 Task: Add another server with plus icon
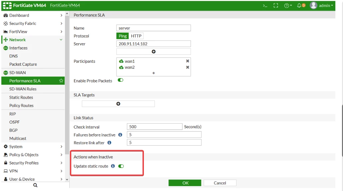click(154, 51)
